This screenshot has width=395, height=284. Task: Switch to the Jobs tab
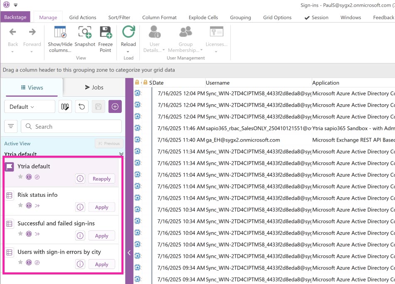[x=94, y=87]
